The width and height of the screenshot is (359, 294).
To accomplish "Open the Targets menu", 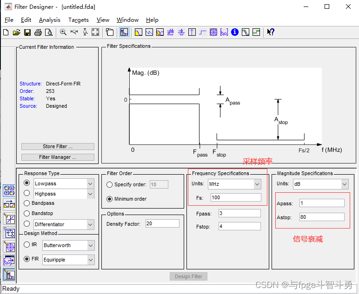I will tap(79, 20).
